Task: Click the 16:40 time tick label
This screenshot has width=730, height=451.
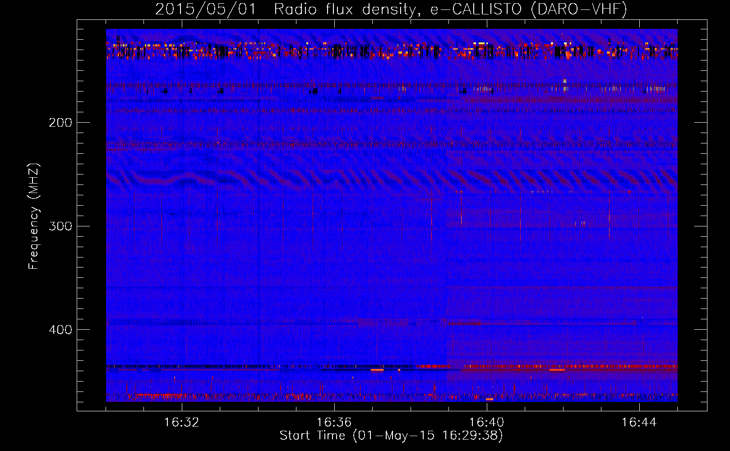Action: (x=486, y=423)
